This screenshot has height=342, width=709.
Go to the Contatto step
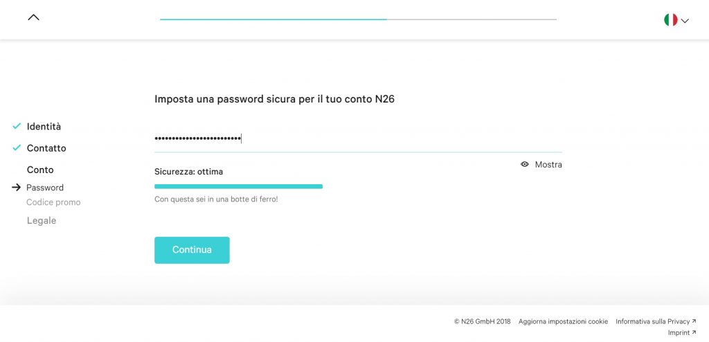(x=46, y=148)
